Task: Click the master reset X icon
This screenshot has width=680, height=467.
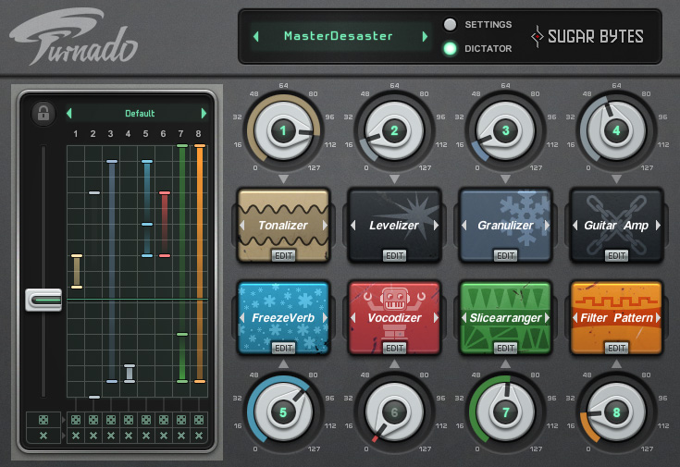Action: (x=43, y=436)
